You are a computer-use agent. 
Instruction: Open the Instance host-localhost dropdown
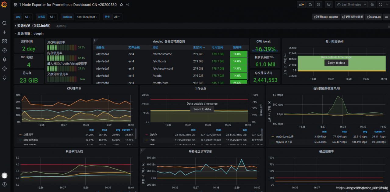point(87,17)
